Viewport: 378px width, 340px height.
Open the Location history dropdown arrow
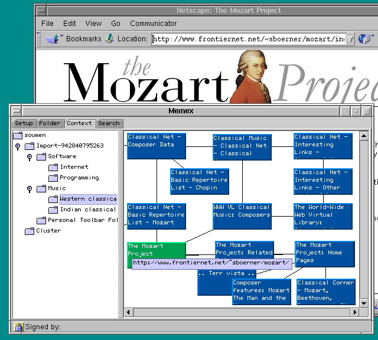click(x=350, y=39)
